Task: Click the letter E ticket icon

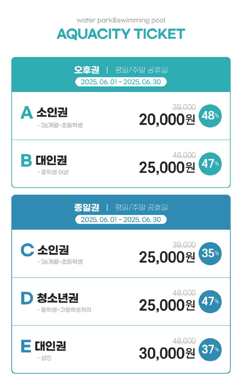Action: (x=26, y=346)
